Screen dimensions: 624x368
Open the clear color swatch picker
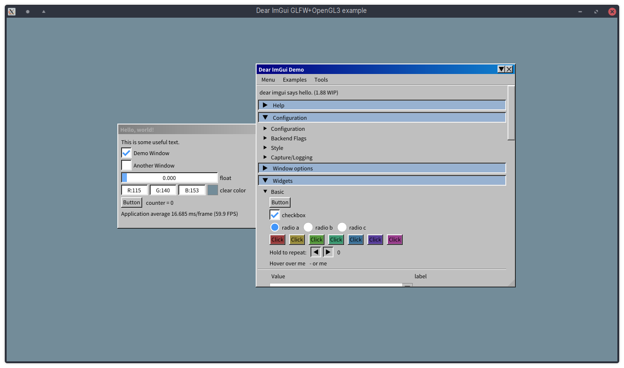pyautogui.click(x=213, y=190)
